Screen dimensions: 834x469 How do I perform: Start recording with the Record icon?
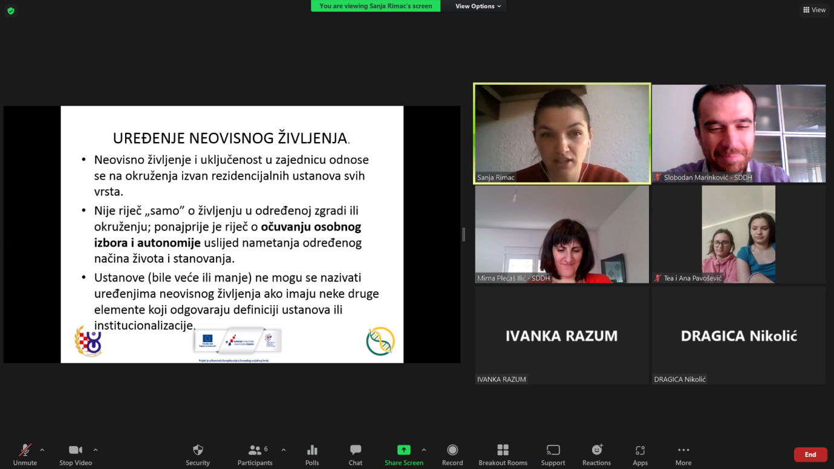[x=452, y=450]
